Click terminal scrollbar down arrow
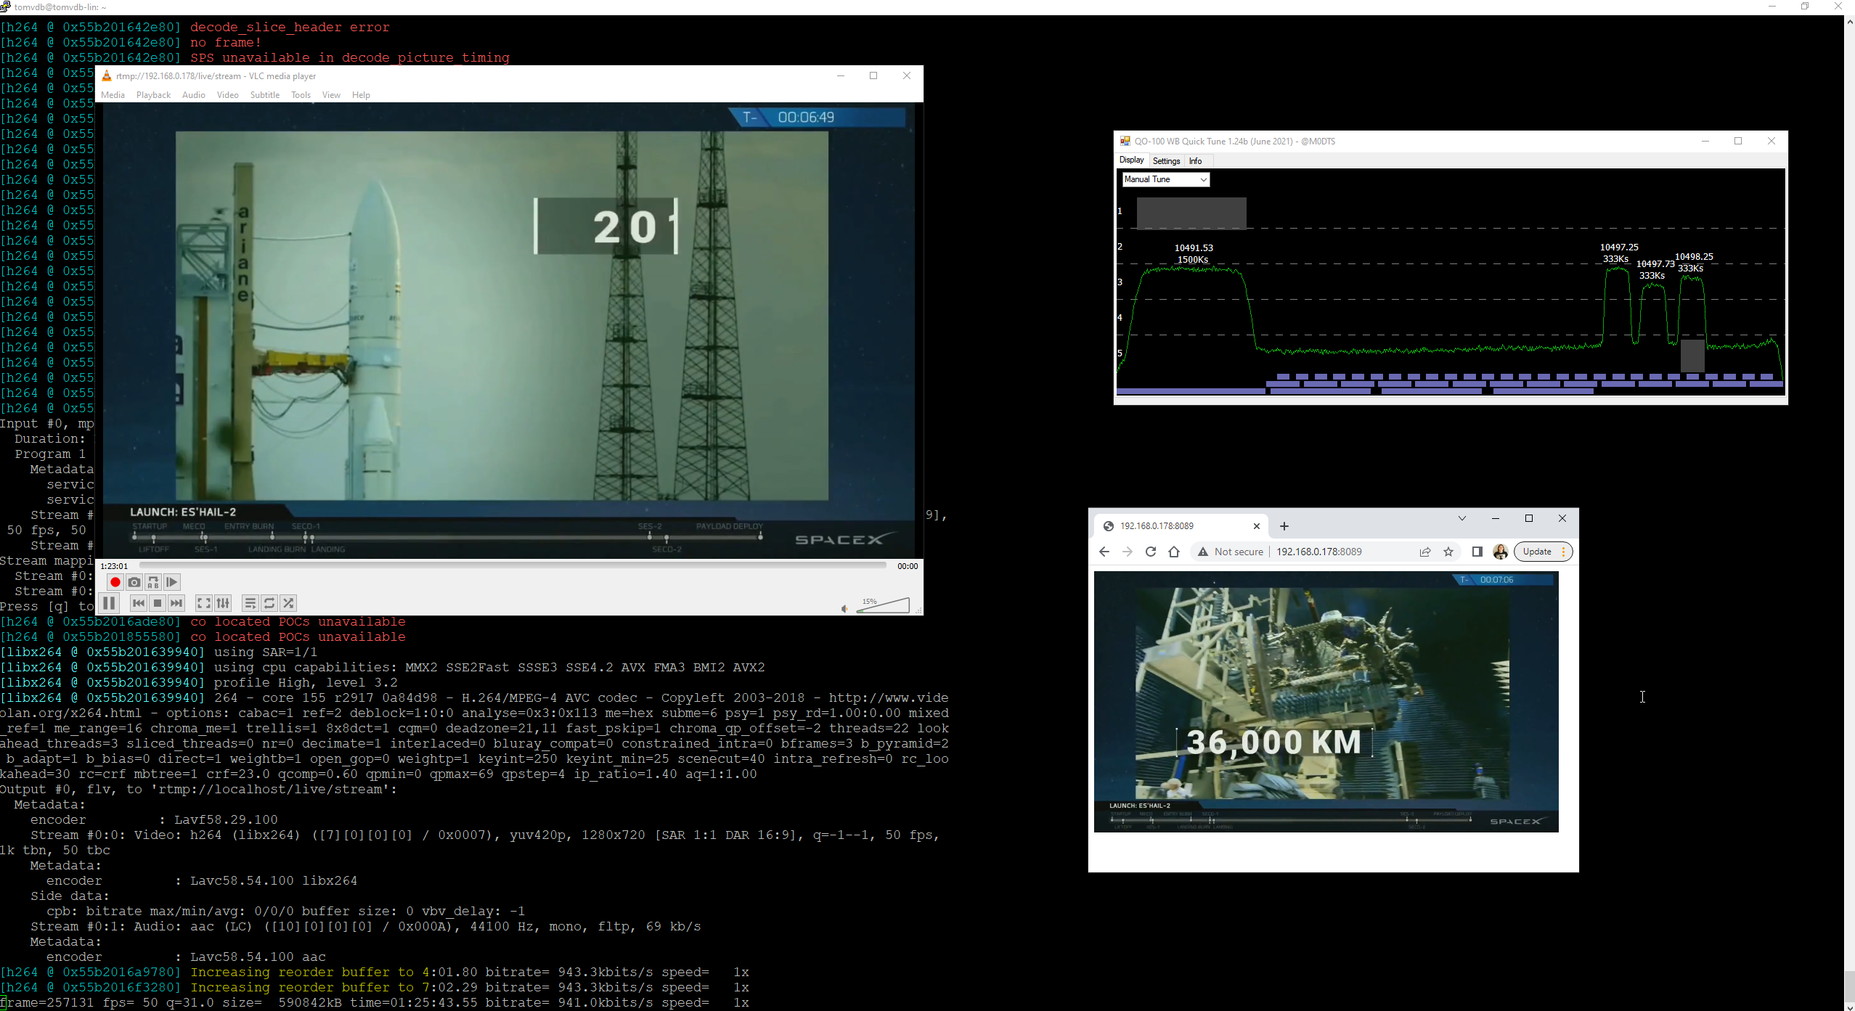Screen dimensions: 1855x1011 (x=1849, y=1005)
